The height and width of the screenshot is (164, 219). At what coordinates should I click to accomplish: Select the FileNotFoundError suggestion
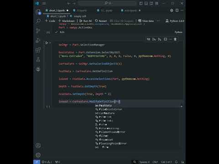138,132
